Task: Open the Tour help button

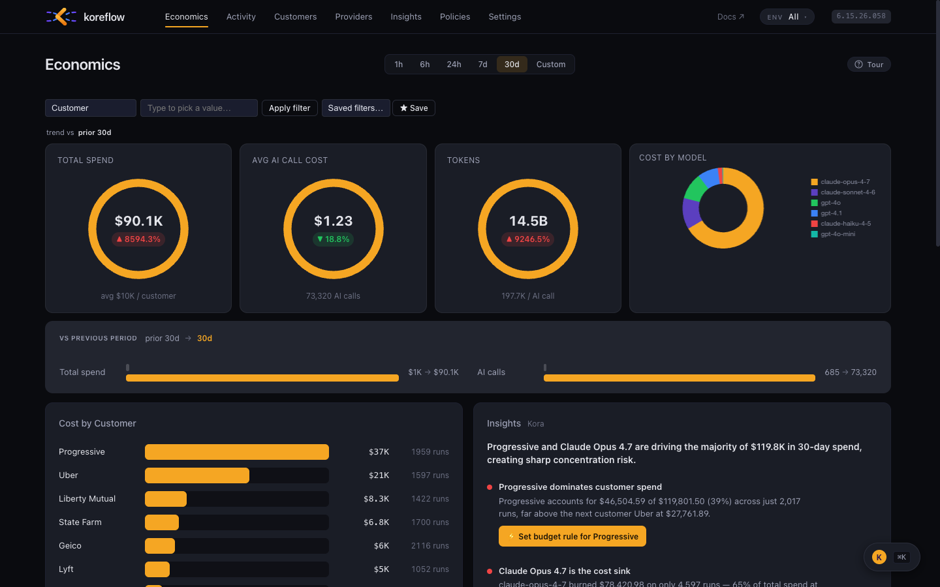Action: 869,65
